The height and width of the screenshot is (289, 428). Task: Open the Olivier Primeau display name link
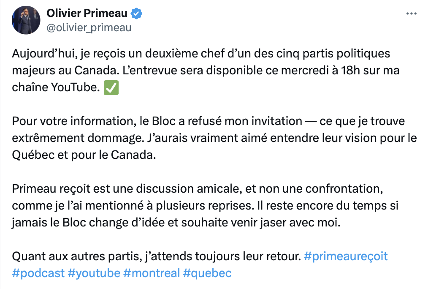(x=87, y=13)
